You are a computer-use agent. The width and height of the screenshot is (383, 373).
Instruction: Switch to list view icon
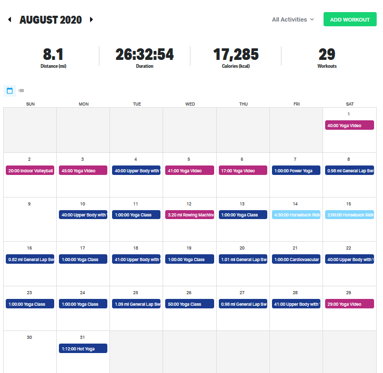21,90
